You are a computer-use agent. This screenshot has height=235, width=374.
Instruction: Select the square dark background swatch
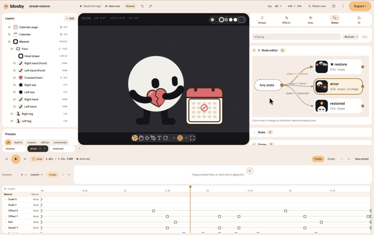pos(241,20)
